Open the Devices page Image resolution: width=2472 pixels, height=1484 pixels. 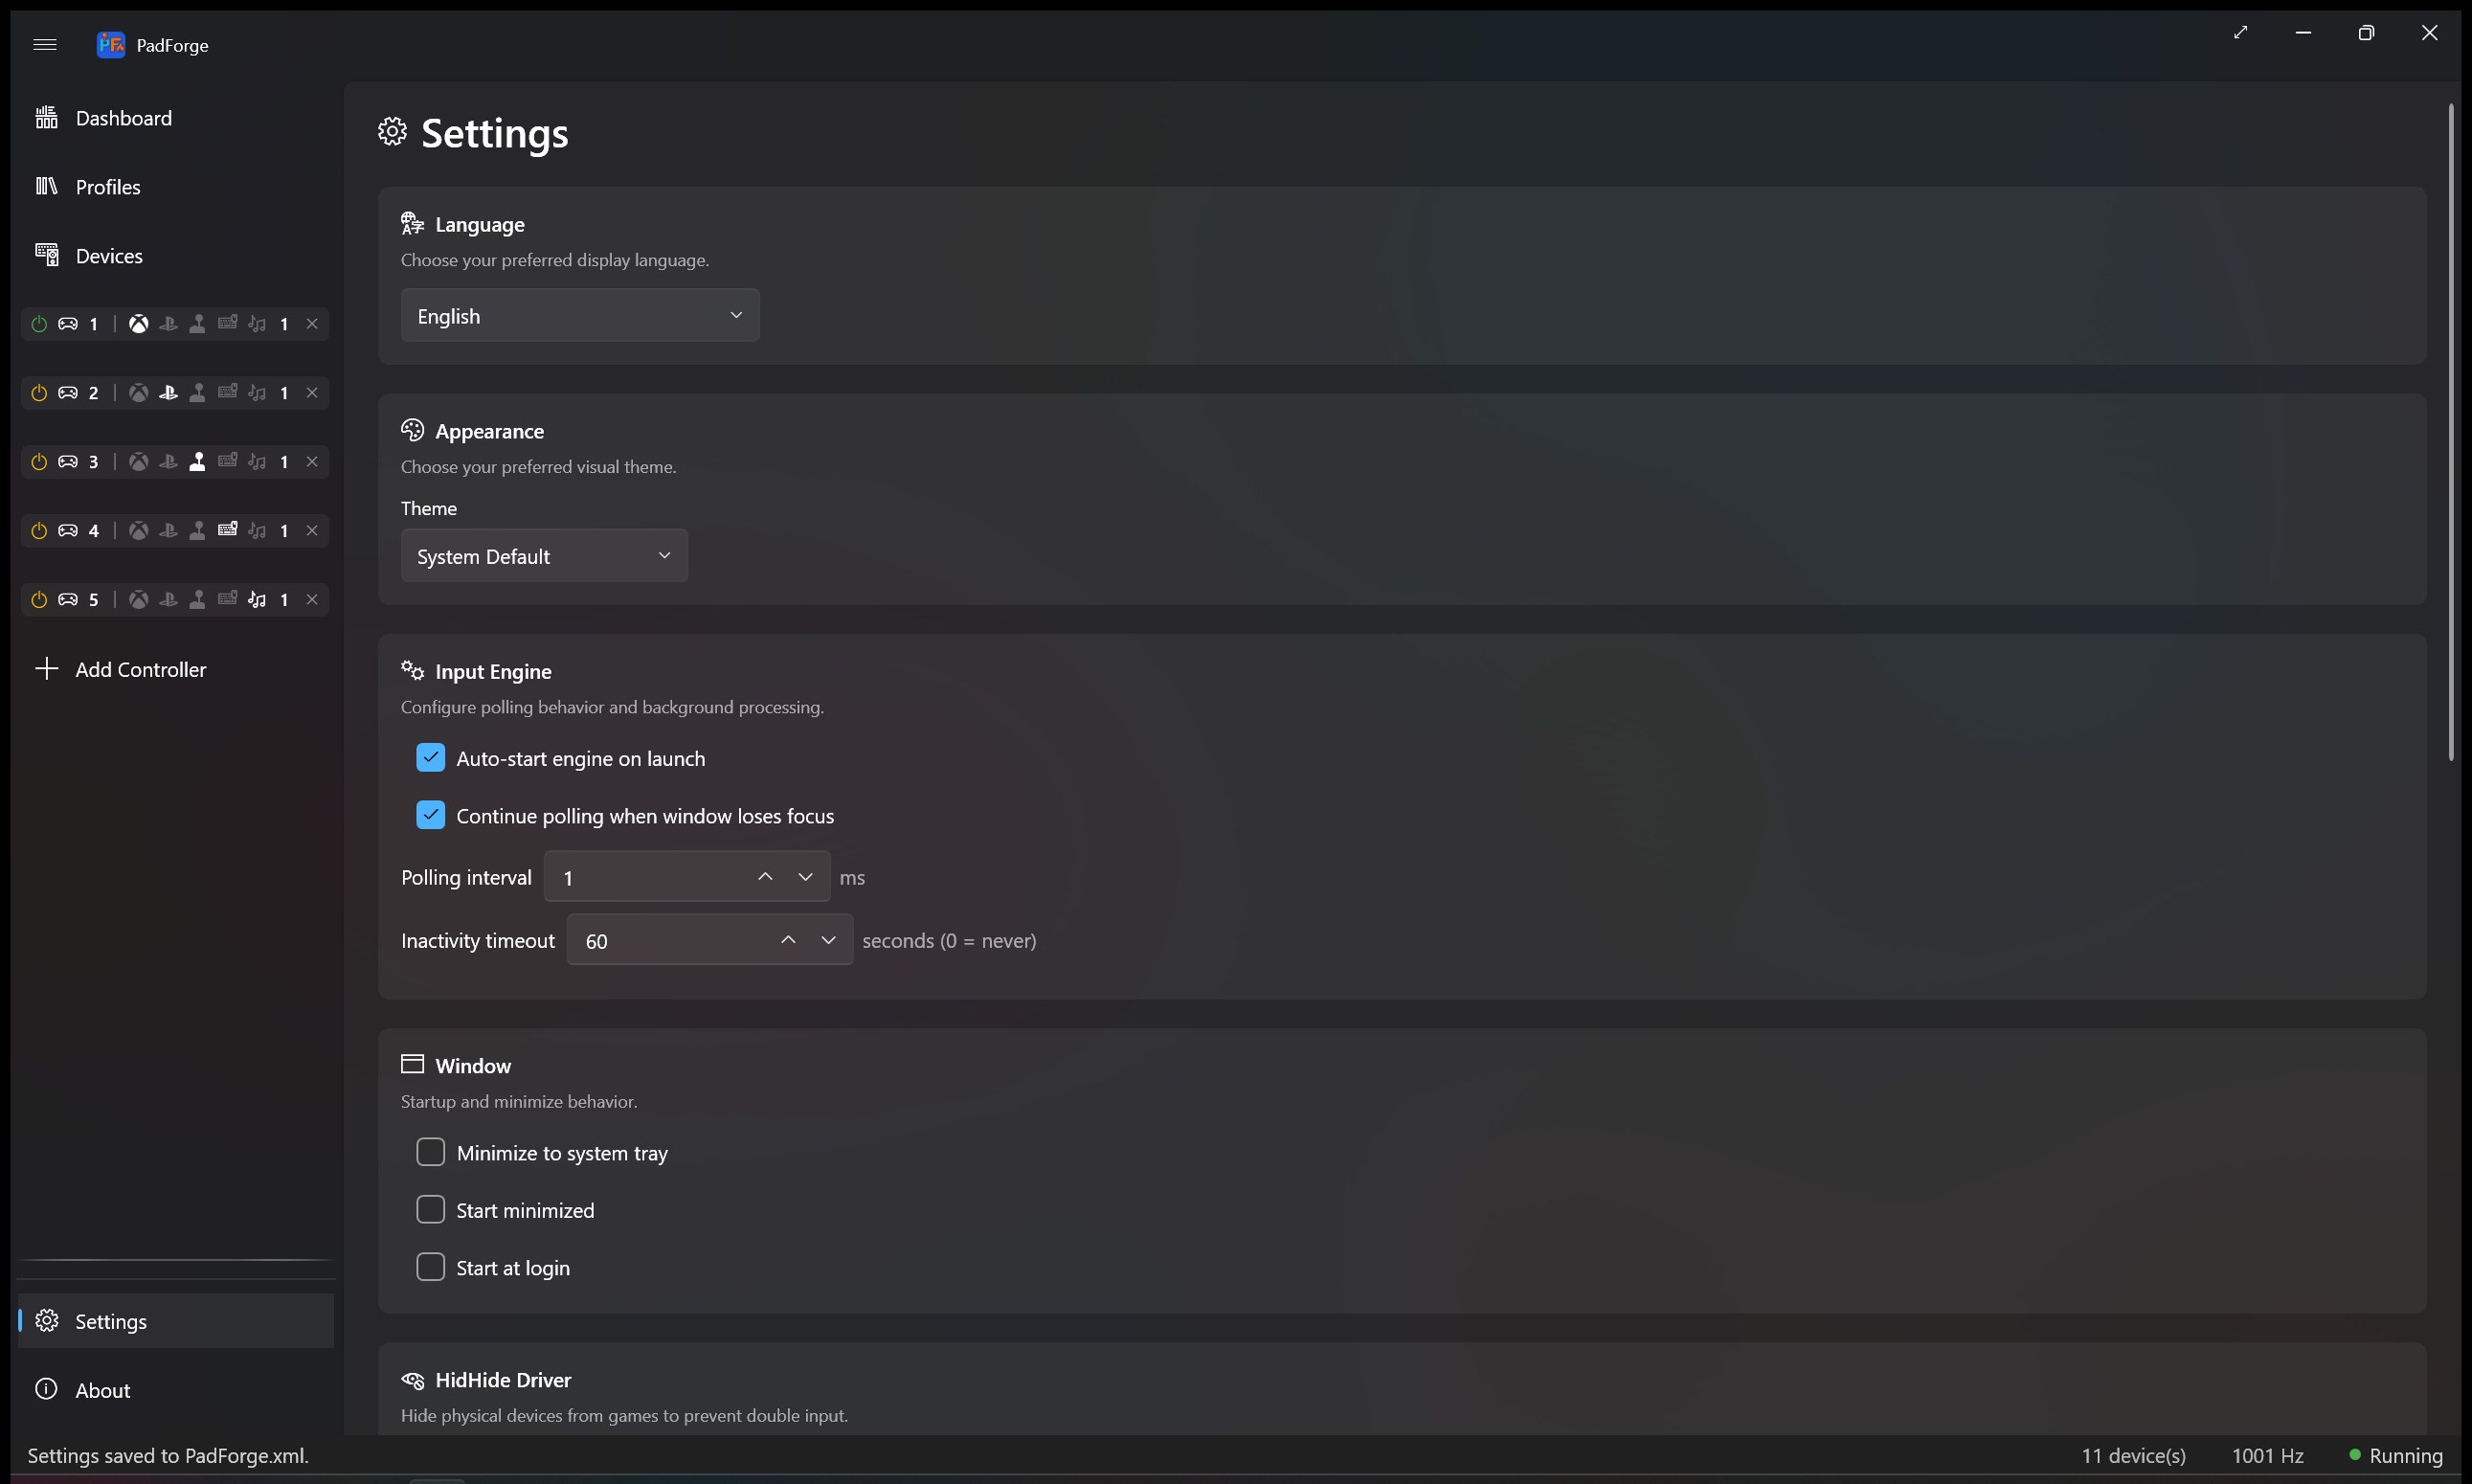point(176,256)
